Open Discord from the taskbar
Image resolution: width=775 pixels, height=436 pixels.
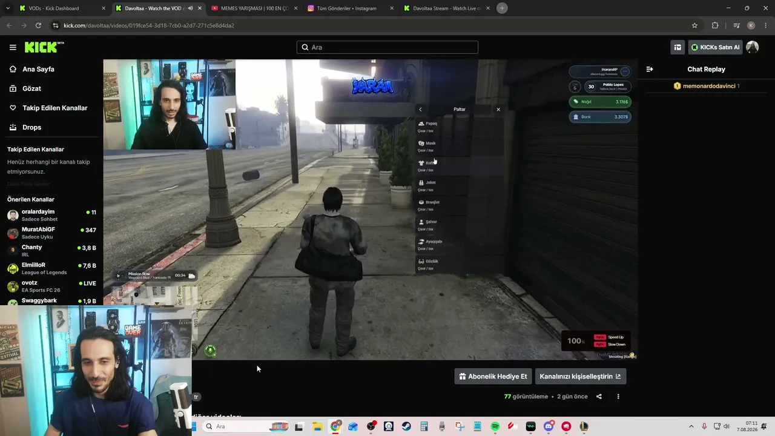click(549, 426)
